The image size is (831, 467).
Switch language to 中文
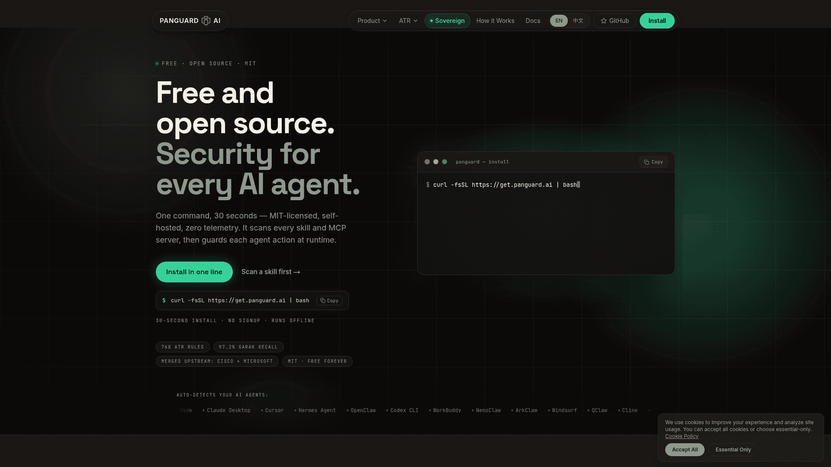pyautogui.click(x=578, y=21)
